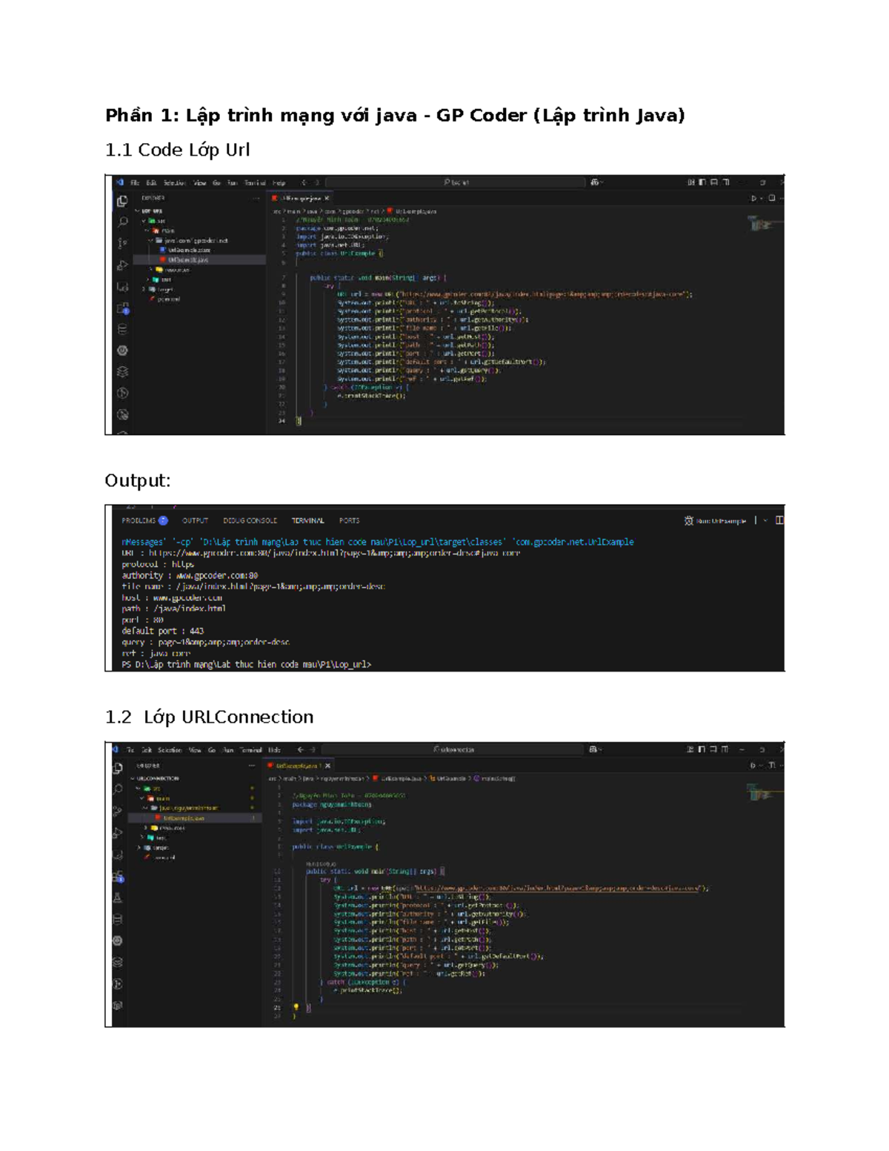Open the Terminal menu in the first VS Code menu bar
889x1151 pixels.
pos(254,182)
